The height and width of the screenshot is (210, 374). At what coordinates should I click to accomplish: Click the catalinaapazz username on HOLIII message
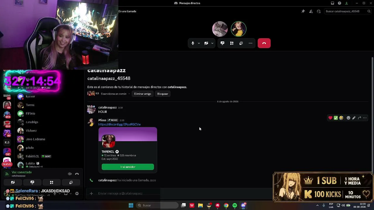tap(107, 108)
